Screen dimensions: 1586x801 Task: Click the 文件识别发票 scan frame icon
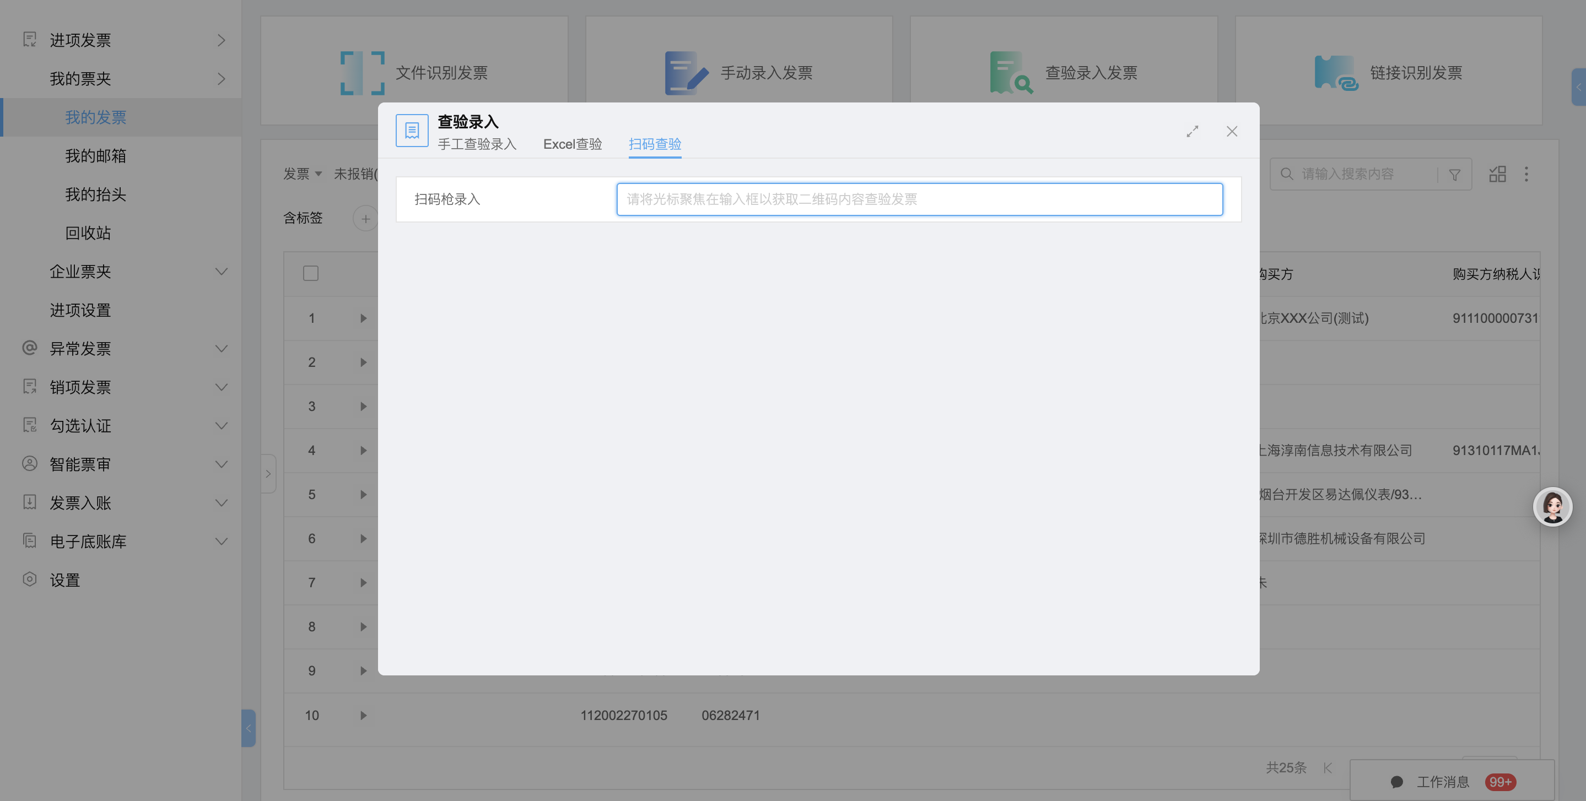coord(363,73)
